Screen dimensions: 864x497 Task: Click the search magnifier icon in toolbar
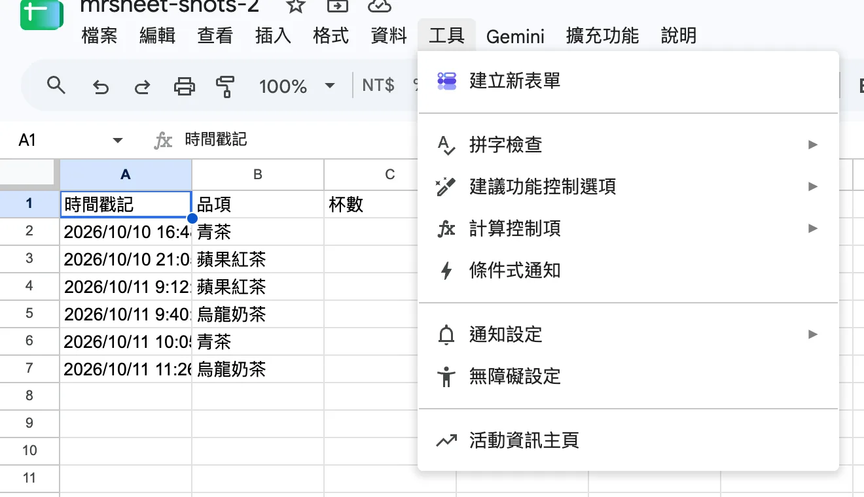tap(56, 85)
